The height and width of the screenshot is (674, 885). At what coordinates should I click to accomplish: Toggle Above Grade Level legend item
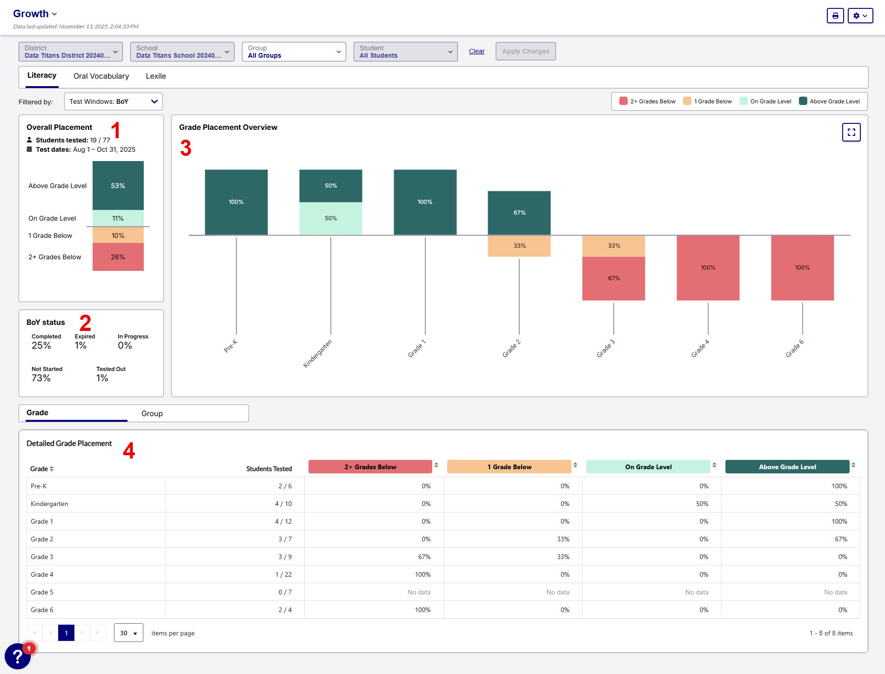pyautogui.click(x=829, y=101)
